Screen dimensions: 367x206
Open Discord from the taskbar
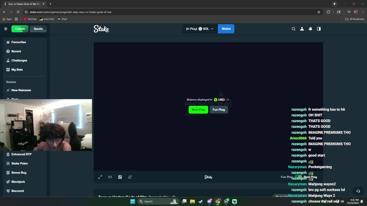[209, 201]
